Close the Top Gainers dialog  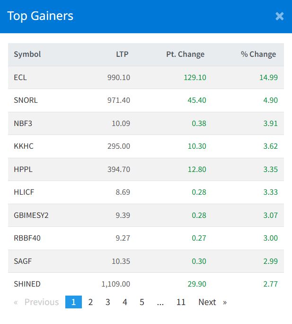point(279,16)
